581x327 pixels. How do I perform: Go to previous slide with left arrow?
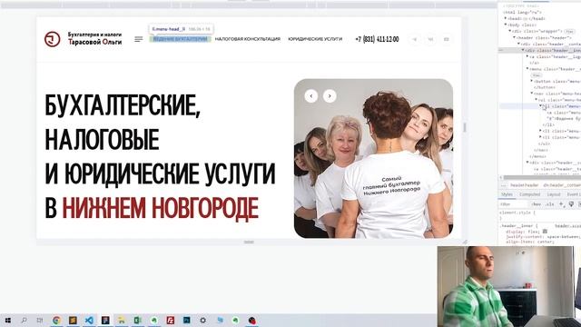(311, 96)
